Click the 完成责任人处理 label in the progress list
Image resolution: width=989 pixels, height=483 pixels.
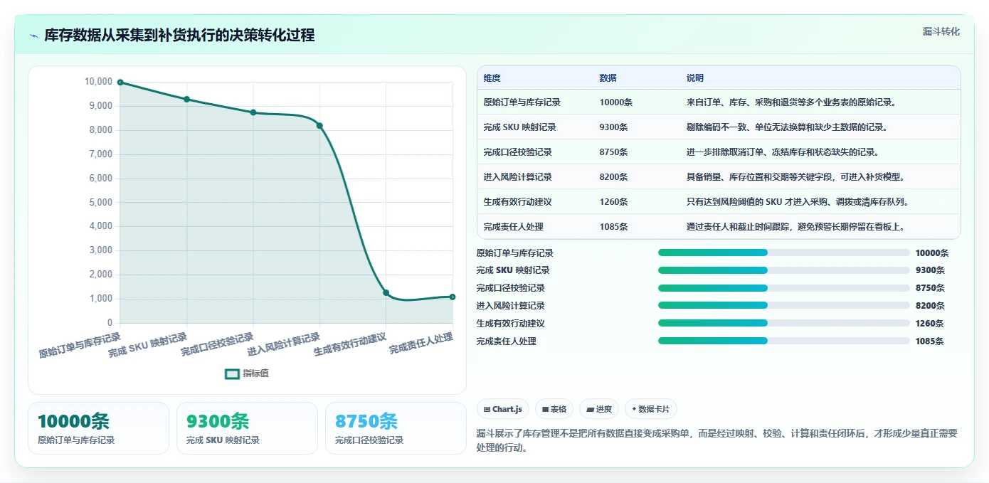(x=507, y=341)
